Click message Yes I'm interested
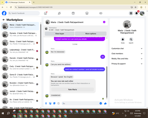148x118 pixels. [57, 52]
